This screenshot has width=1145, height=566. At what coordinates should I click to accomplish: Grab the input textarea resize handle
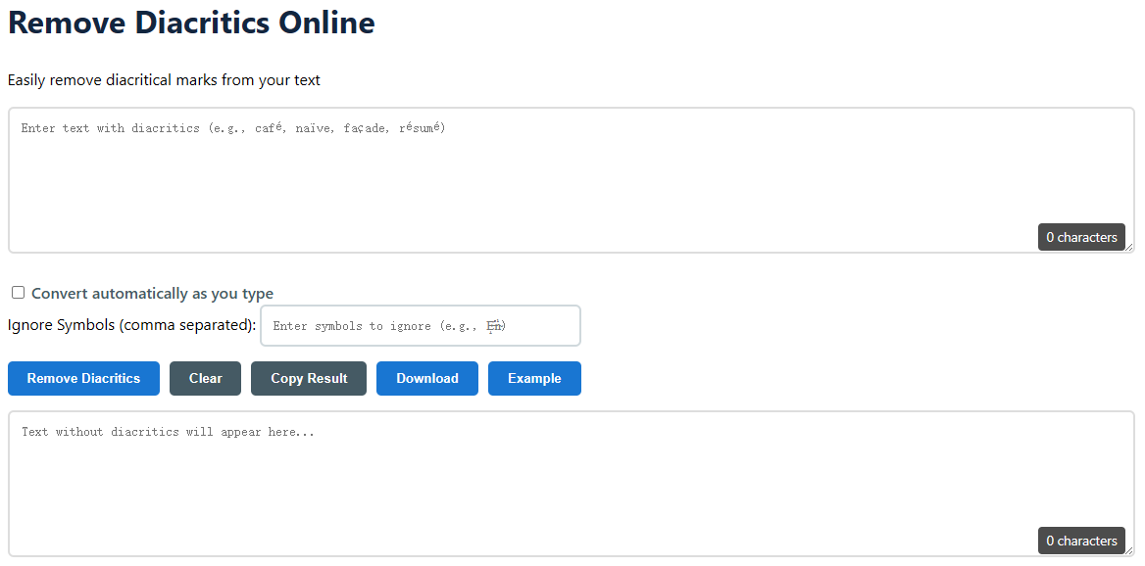point(1129,248)
